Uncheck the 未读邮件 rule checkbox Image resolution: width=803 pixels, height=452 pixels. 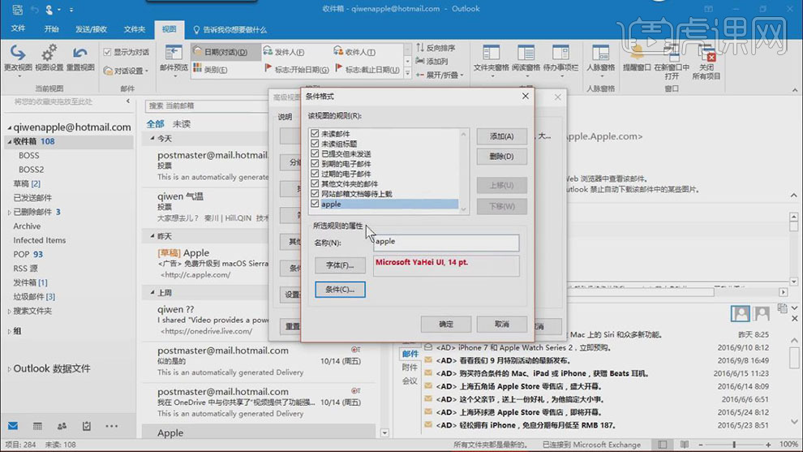click(x=315, y=133)
